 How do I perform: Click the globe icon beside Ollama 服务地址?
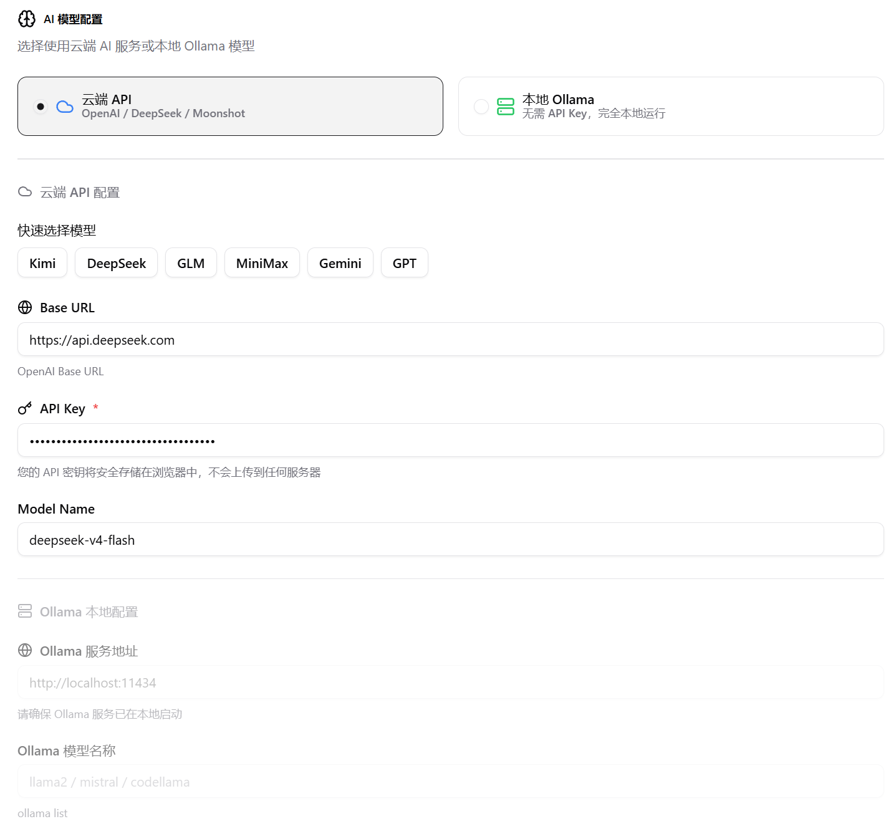click(25, 650)
